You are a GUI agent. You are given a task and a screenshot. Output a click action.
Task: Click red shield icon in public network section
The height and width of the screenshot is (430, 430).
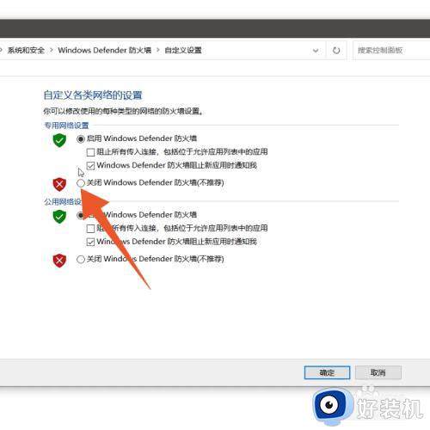(59, 261)
